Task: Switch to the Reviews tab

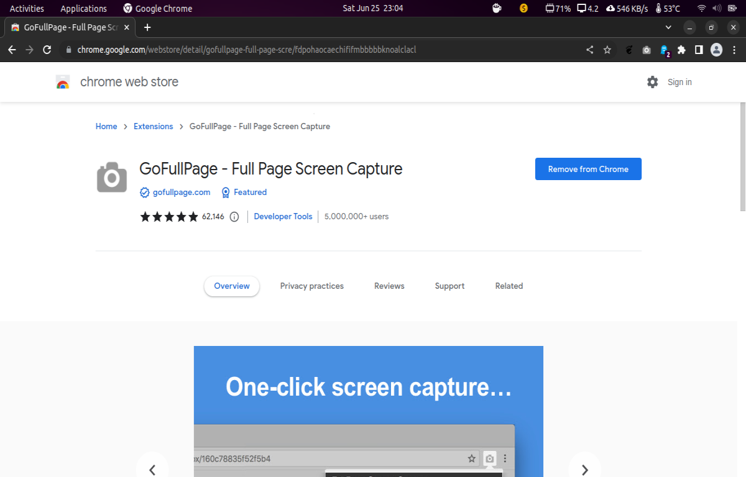Action: coord(389,286)
